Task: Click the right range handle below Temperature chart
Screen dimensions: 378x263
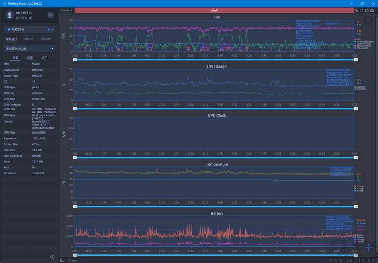Action: tap(356, 207)
